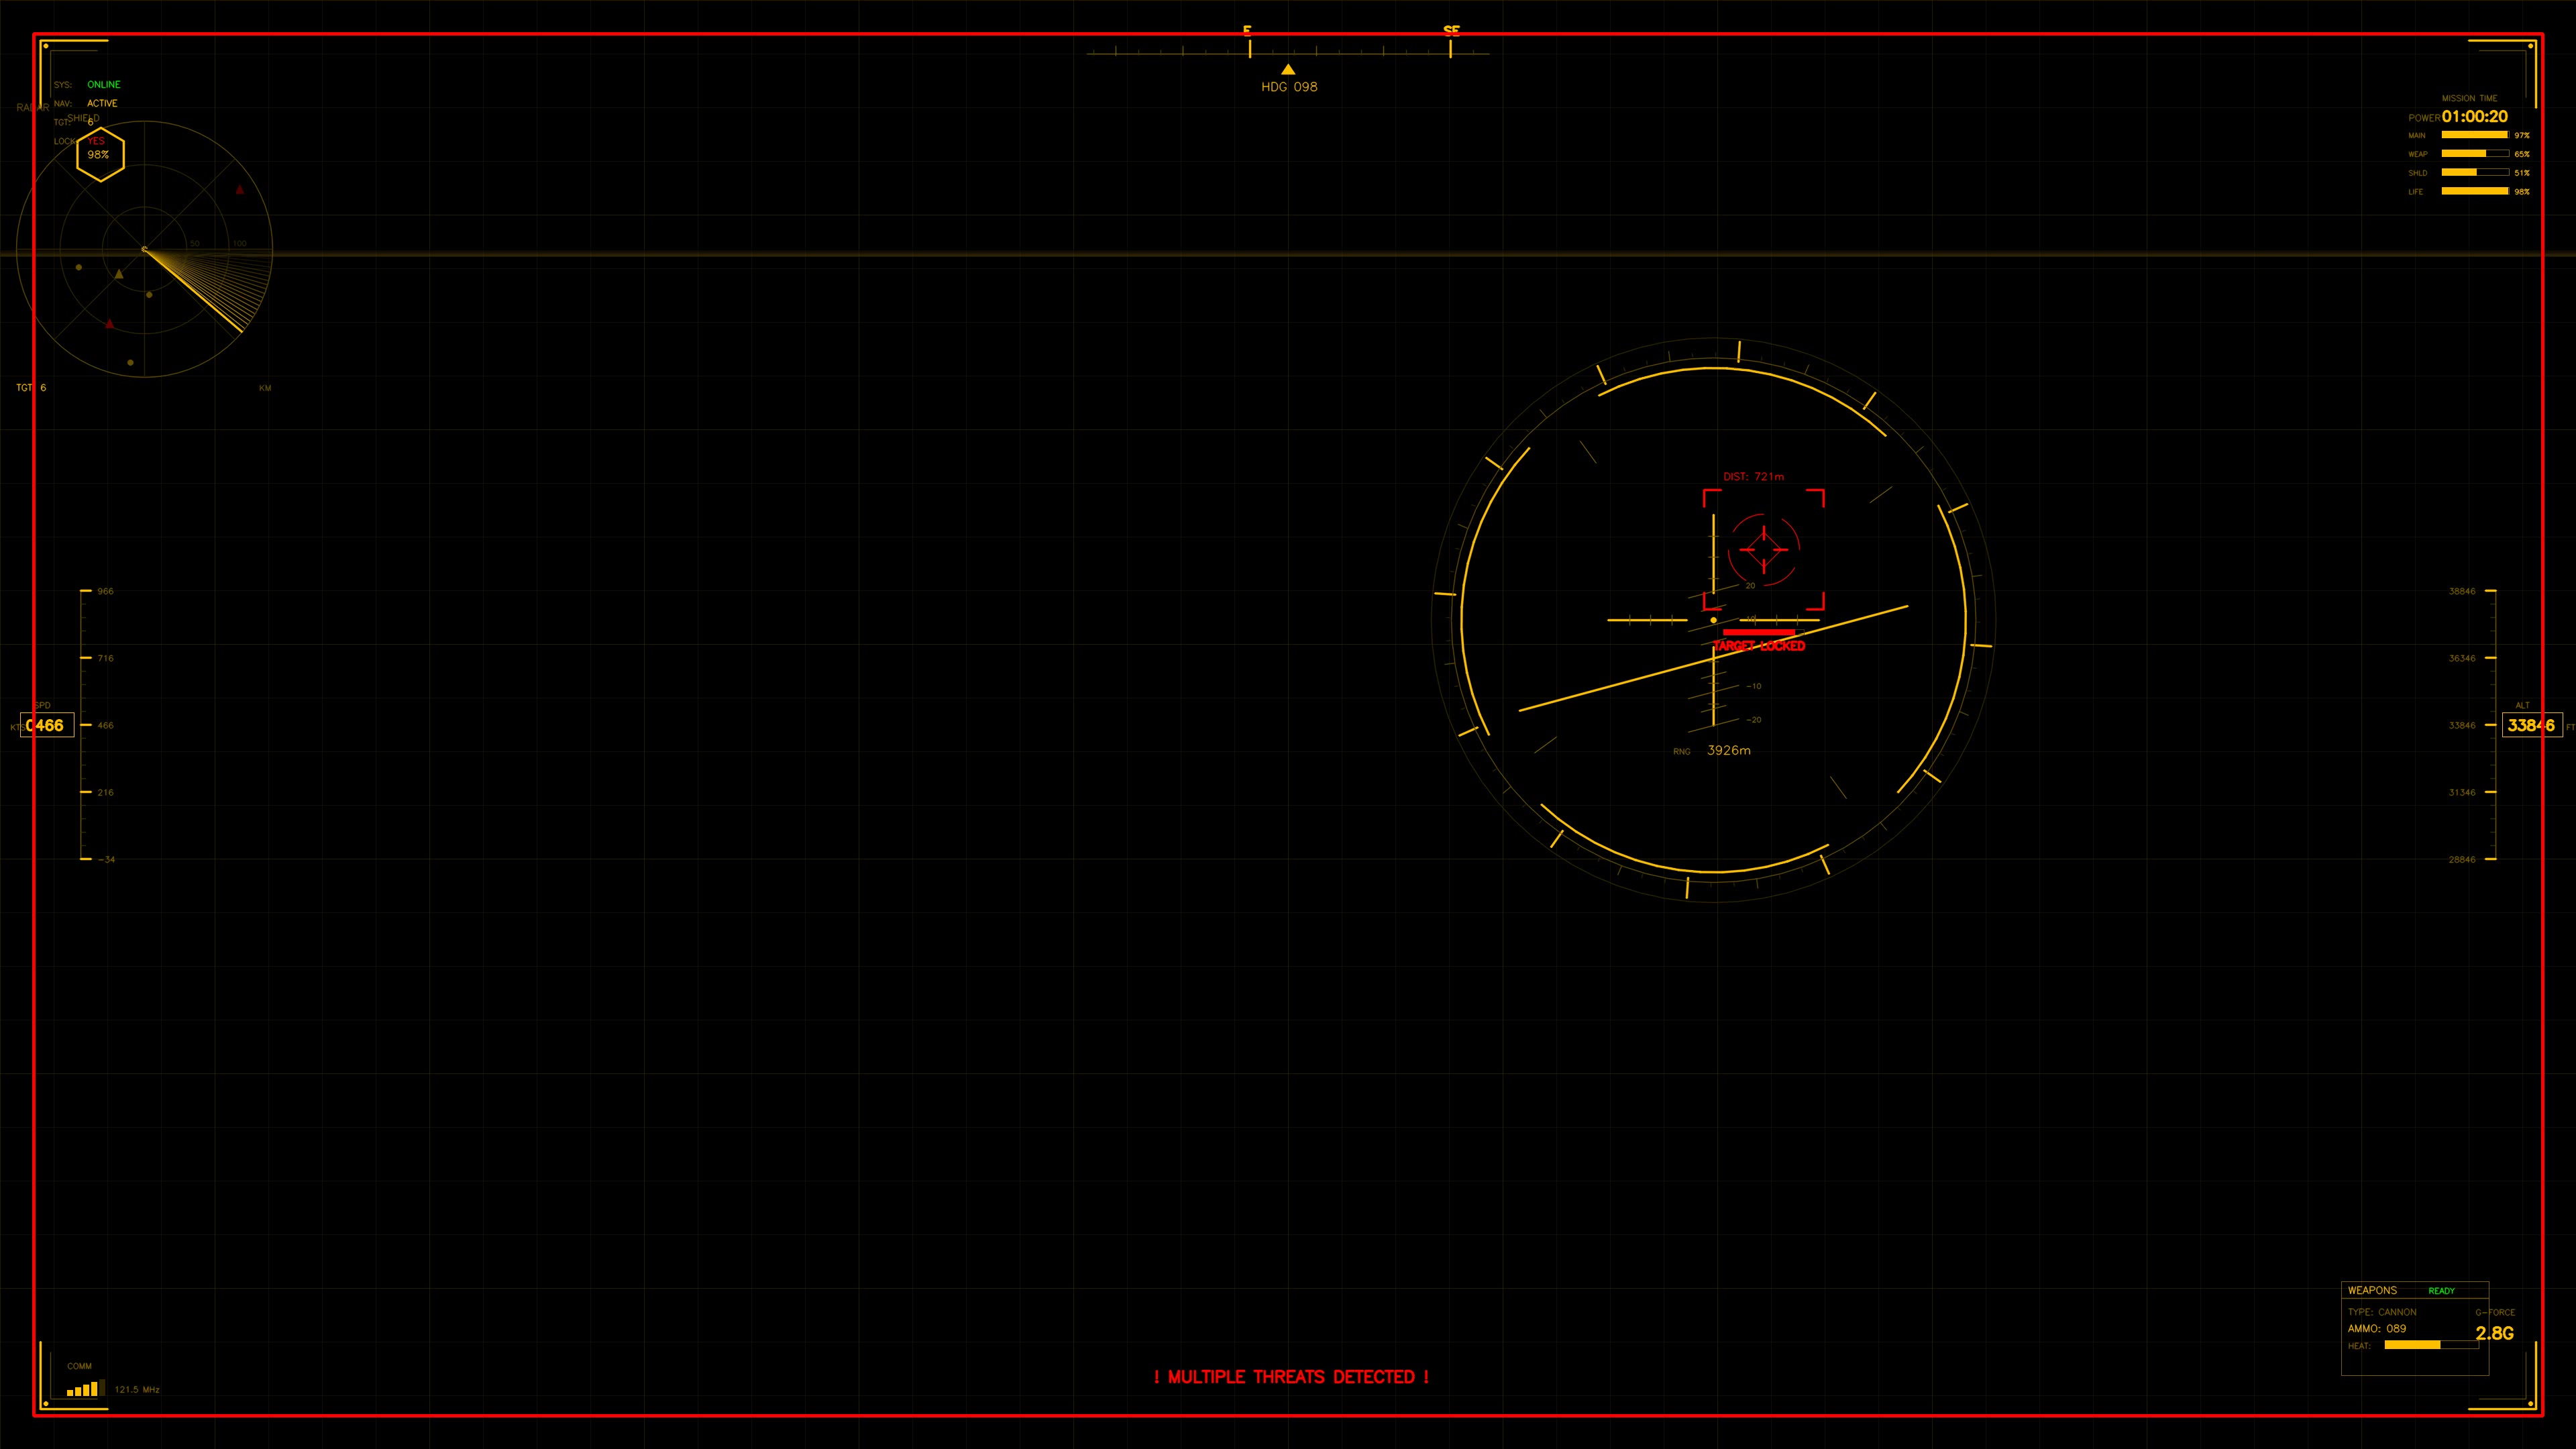Acknowledge the MULTIPLE THREATS DETECTED warning
This screenshot has height=1449, width=2576.
tap(1292, 1377)
